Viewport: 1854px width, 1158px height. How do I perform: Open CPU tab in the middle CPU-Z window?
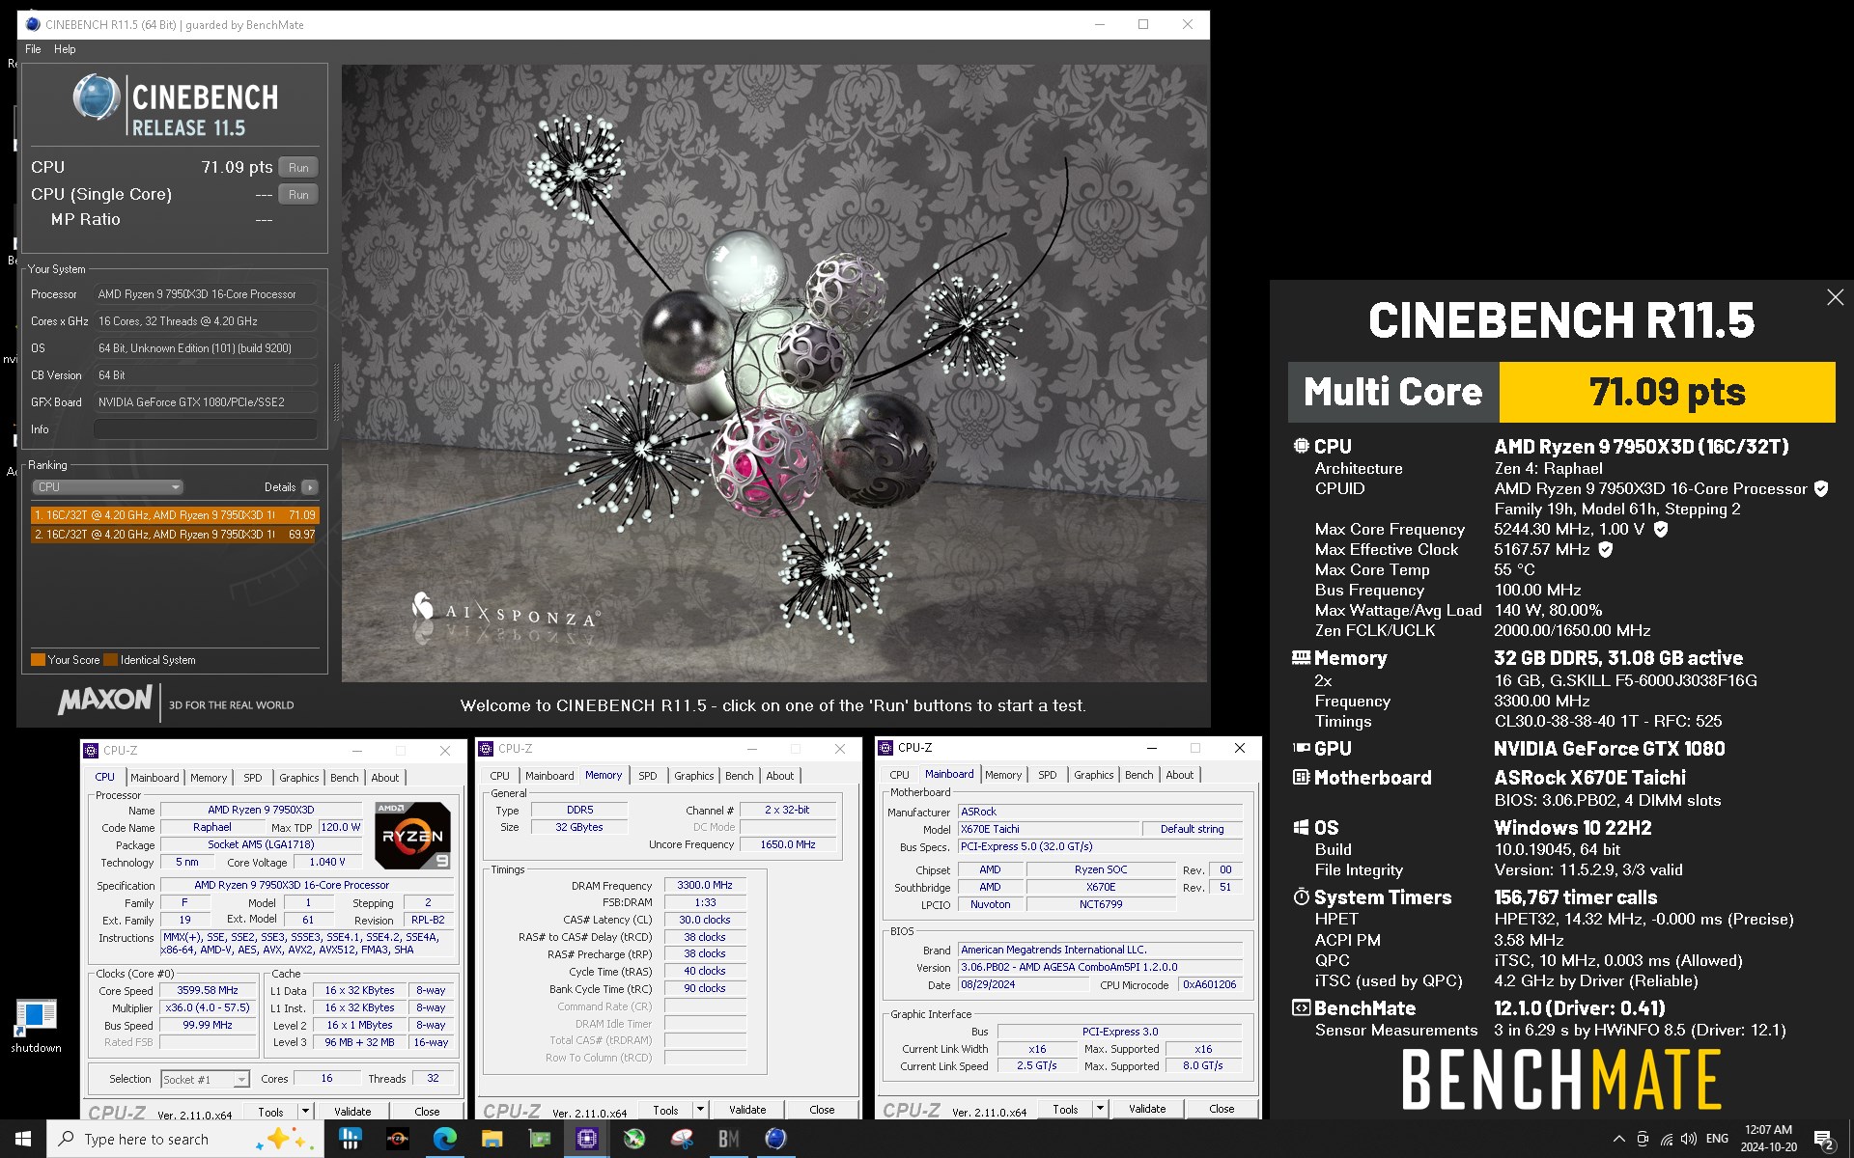pos(499,776)
